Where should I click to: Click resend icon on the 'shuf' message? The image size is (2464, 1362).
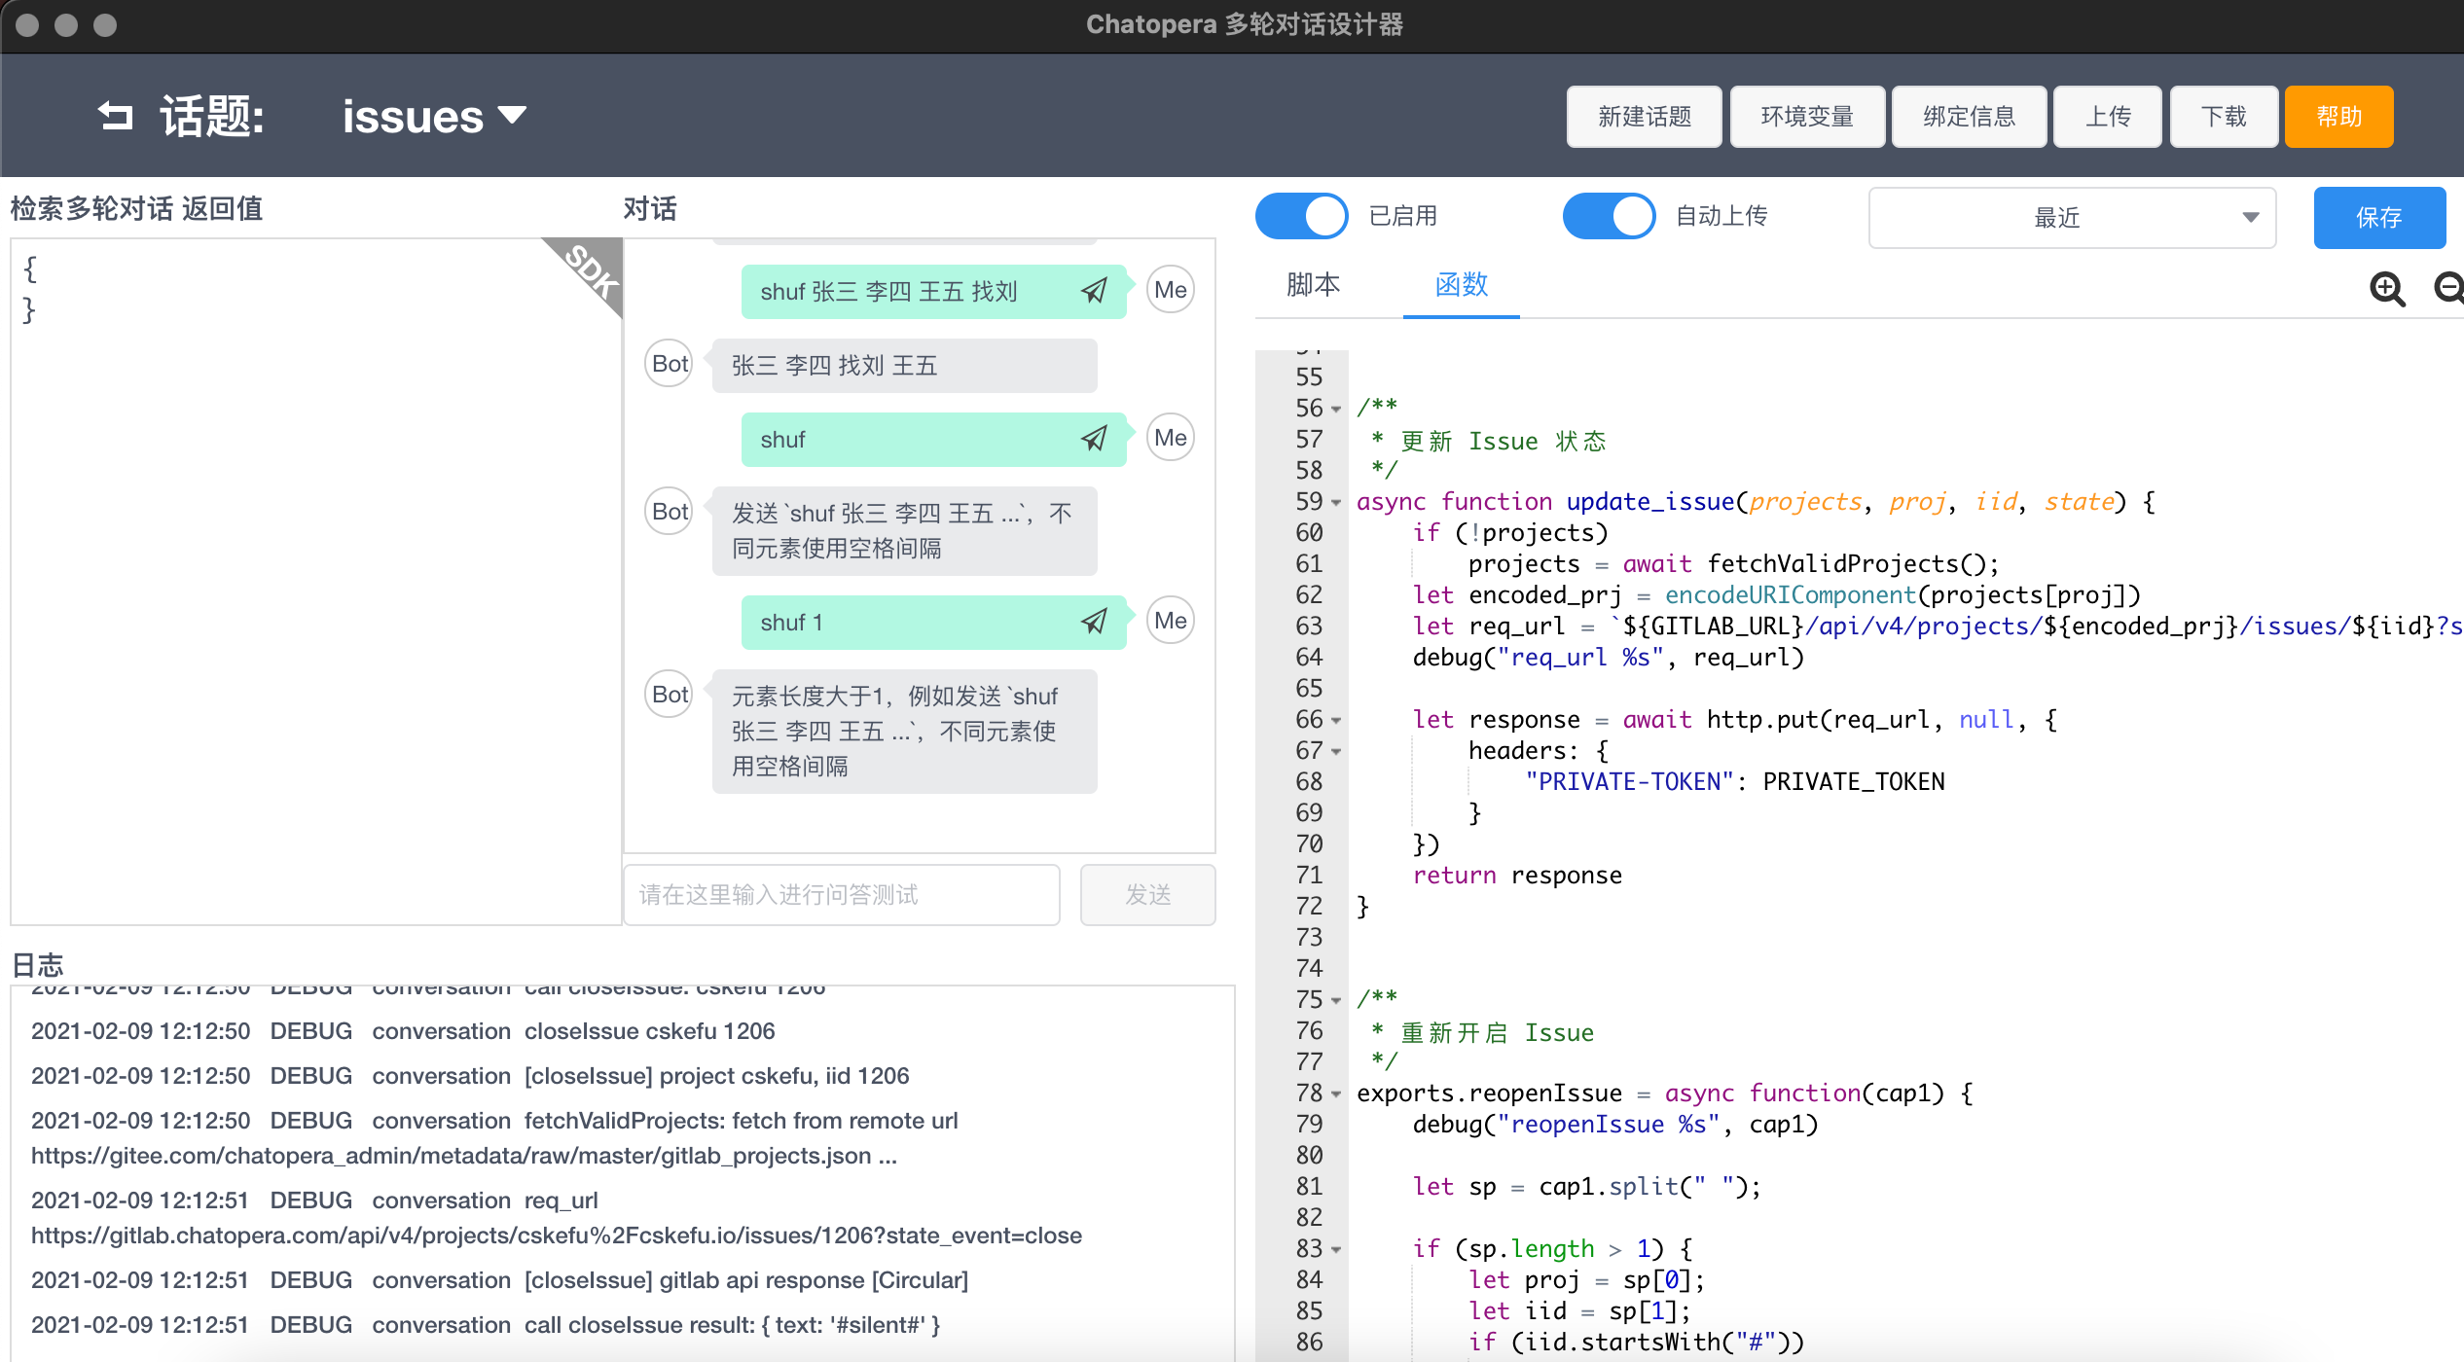1094,439
